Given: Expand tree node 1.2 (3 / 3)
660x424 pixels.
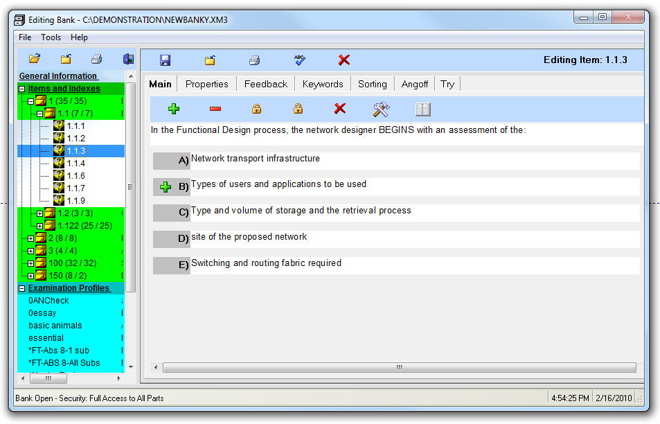Looking at the screenshot, I should coord(39,213).
